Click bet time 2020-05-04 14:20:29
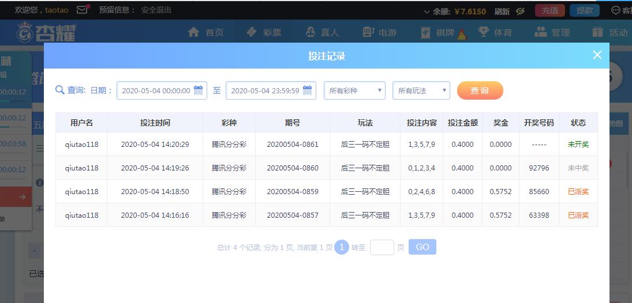The height and width of the screenshot is (303, 632). coord(155,145)
